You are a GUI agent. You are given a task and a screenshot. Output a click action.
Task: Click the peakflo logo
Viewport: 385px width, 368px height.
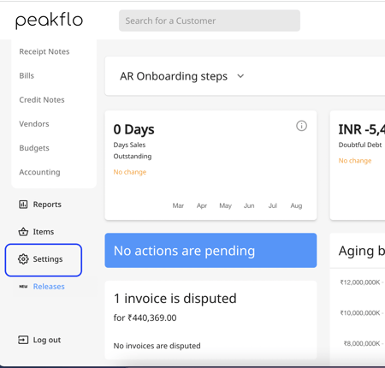(49, 21)
